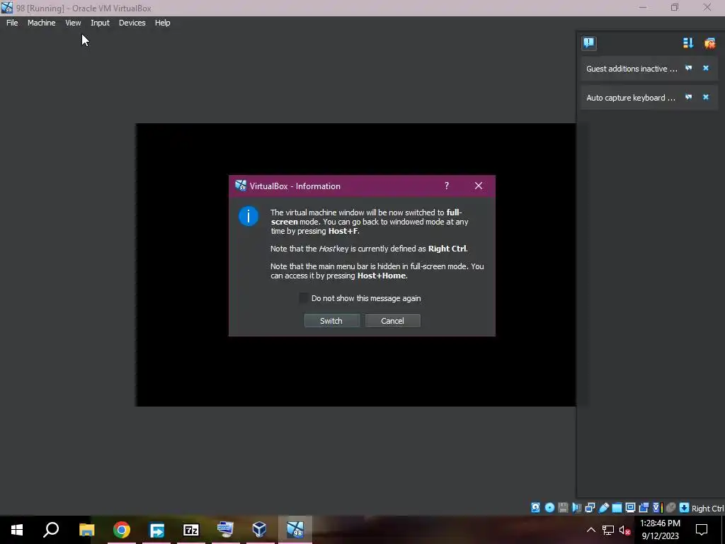The image size is (725, 544).
Task: Click the muted volume tray icon
Action: [x=624, y=530]
